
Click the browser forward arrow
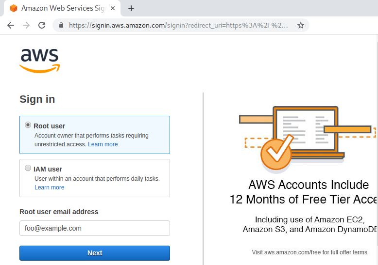[26, 25]
